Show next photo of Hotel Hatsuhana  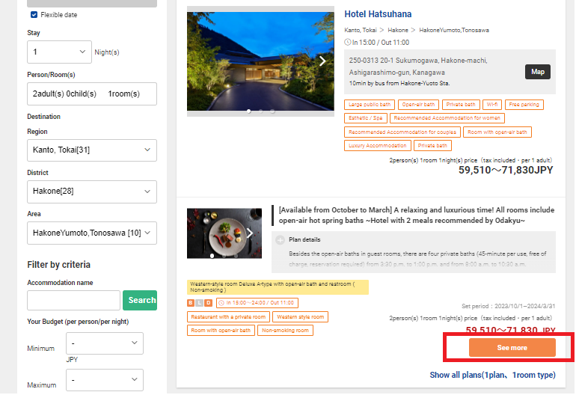pyautogui.click(x=322, y=61)
